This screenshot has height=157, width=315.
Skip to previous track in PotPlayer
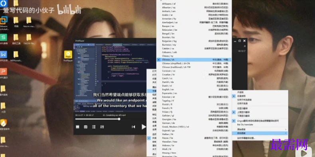tap(134, 127)
